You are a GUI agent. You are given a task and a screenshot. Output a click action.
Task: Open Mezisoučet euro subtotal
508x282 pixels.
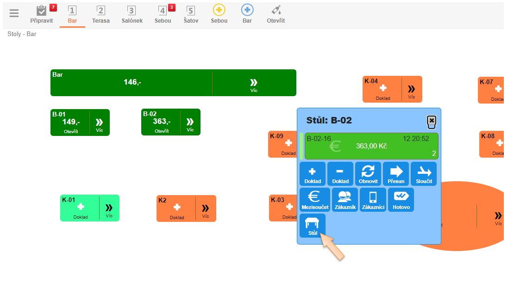tap(315, 200)
